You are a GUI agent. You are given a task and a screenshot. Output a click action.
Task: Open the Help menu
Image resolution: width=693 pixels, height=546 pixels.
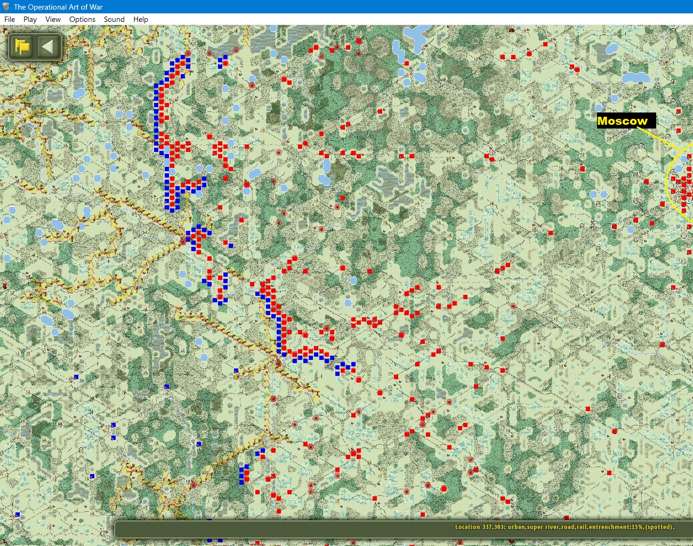tap(141, 19)
